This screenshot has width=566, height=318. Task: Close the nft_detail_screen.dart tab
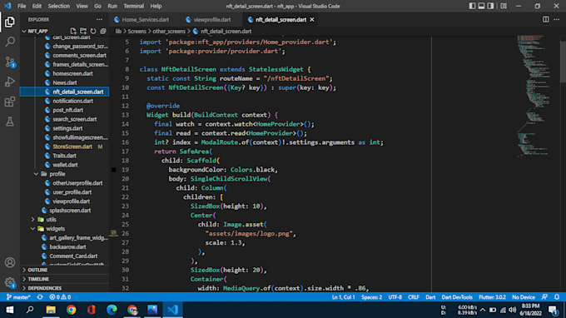312,19
